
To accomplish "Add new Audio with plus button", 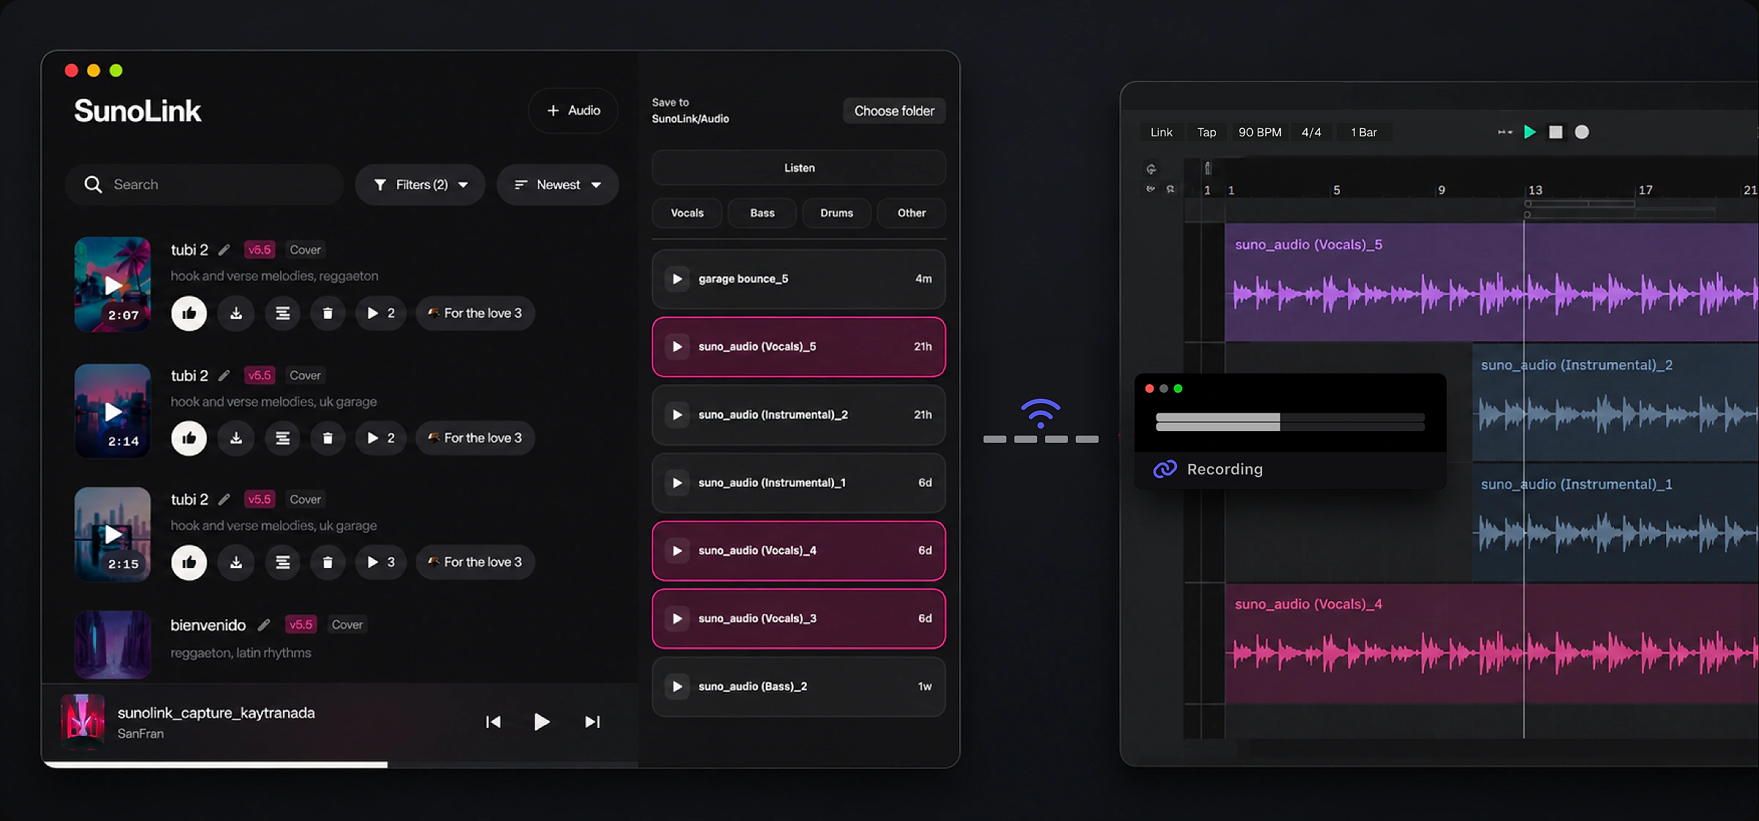I will tap(573, 111).
